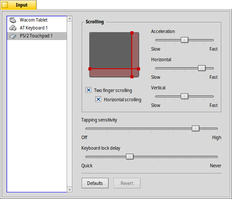Screen dimensions: 232x199
Task: Click the Scrolling group heading
Action: coord(95,22)
